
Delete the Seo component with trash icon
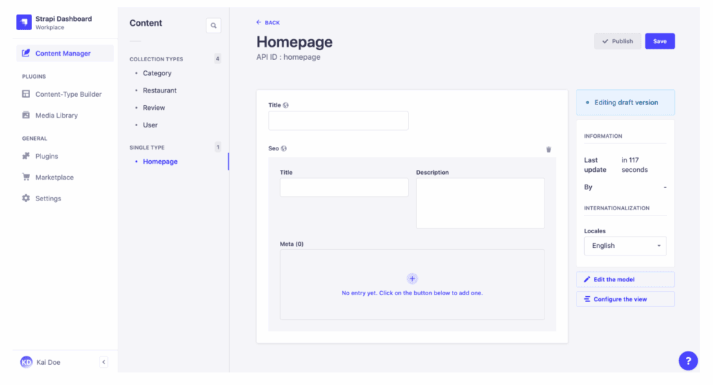point(548,149)
